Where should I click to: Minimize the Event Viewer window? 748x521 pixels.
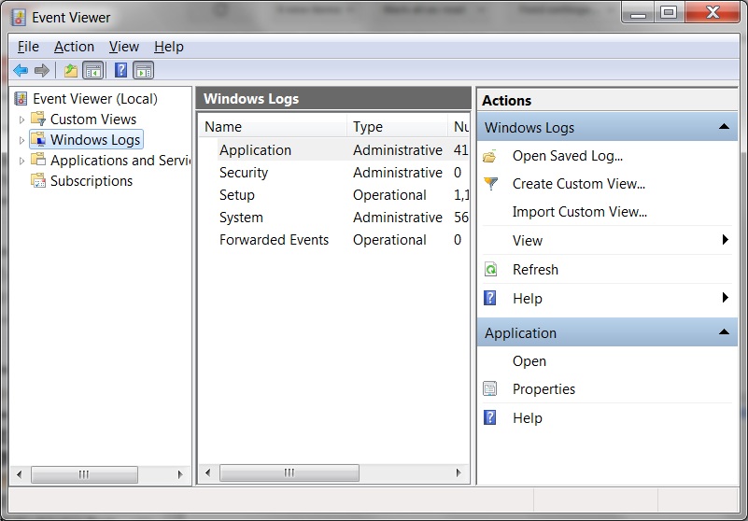637,13
